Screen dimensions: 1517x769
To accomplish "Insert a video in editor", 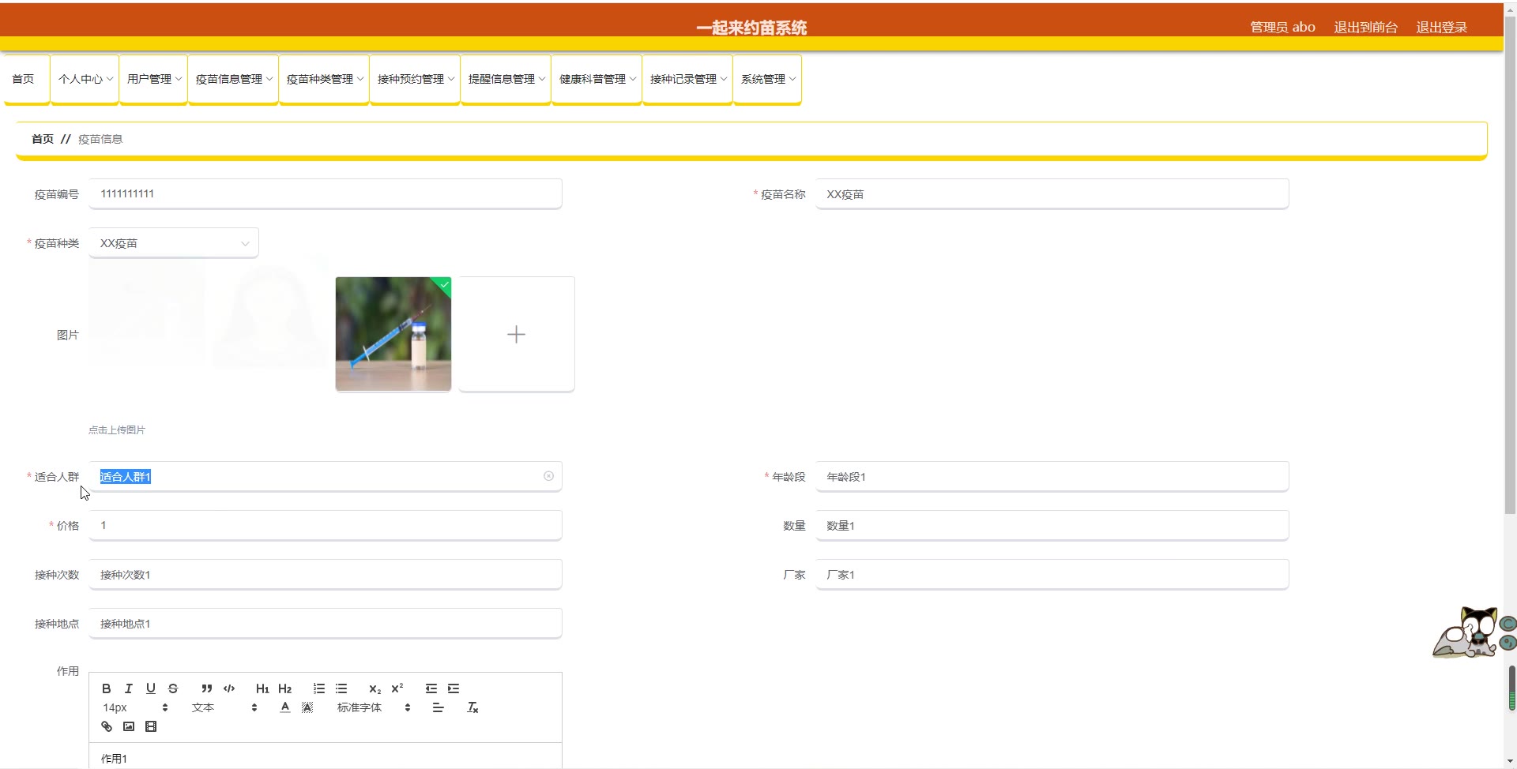I will (x=151, y=726).
